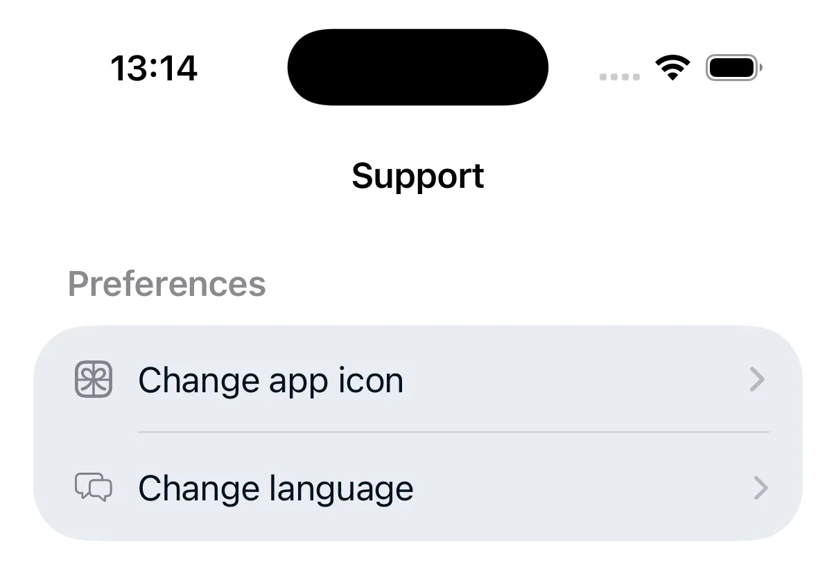This screenshot has width=836, height=578.
Task: Tap the gift-box icon beside Change app icon
Action: coord(94,380)
